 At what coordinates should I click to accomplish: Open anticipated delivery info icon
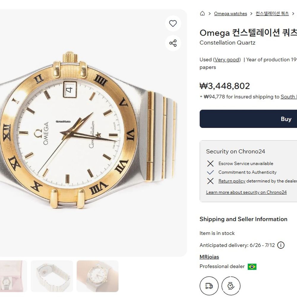pos(281,245)
